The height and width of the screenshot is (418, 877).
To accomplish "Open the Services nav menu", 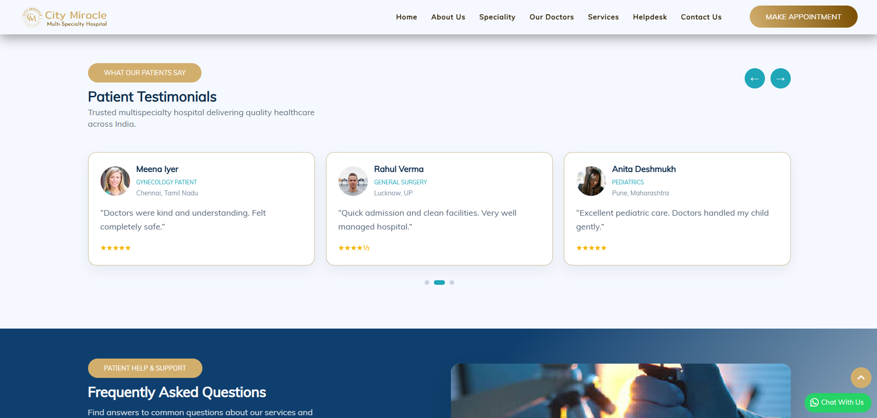I will (603, 17).
